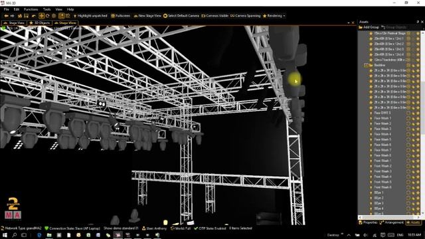This screenshot has width=425, height=239.
Task: Click the lock icon on Front Wash 5 row
Action: click(413, 182)
